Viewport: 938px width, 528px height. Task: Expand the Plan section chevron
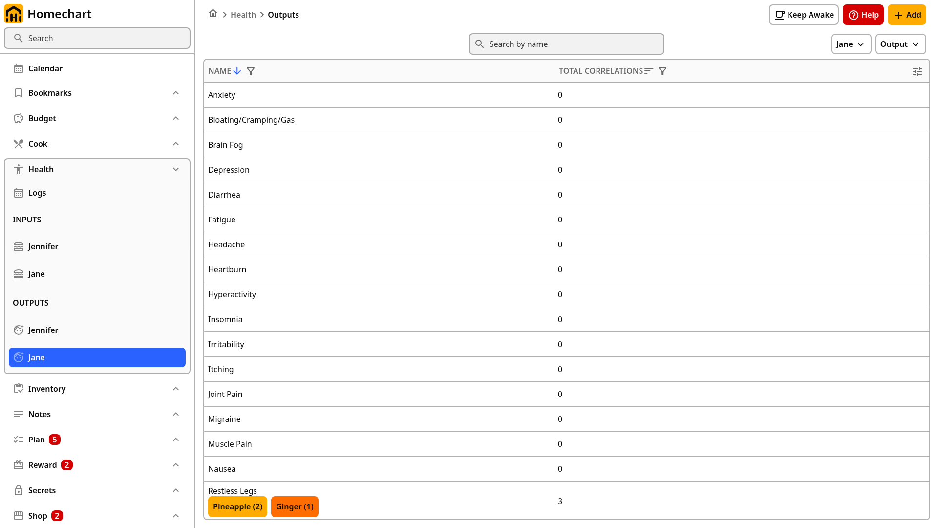pos(176,440)
